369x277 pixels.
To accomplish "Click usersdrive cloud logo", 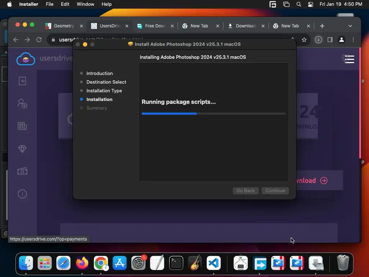I will (26, 59).
